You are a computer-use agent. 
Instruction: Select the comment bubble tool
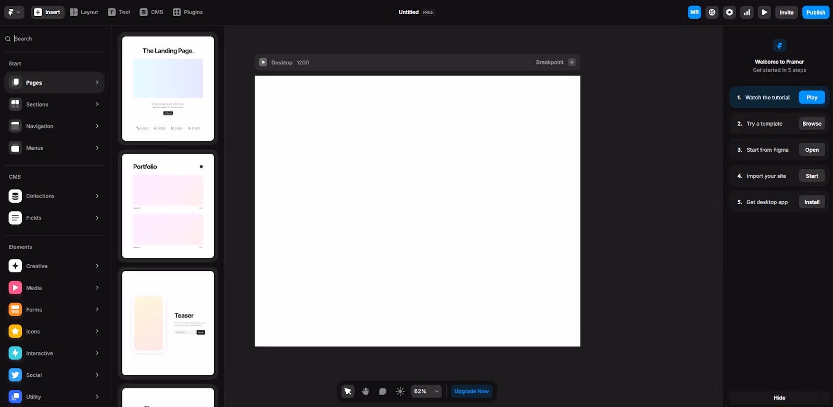[x=383, y=391]
